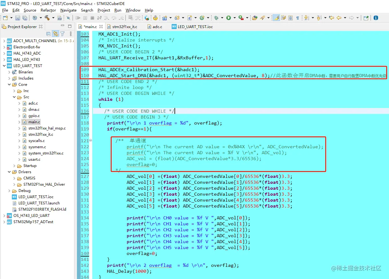The image size is (389, 279).
Task: Open Back history dropdown arrow
Action: pyautogui.click(x=345, y=18)
